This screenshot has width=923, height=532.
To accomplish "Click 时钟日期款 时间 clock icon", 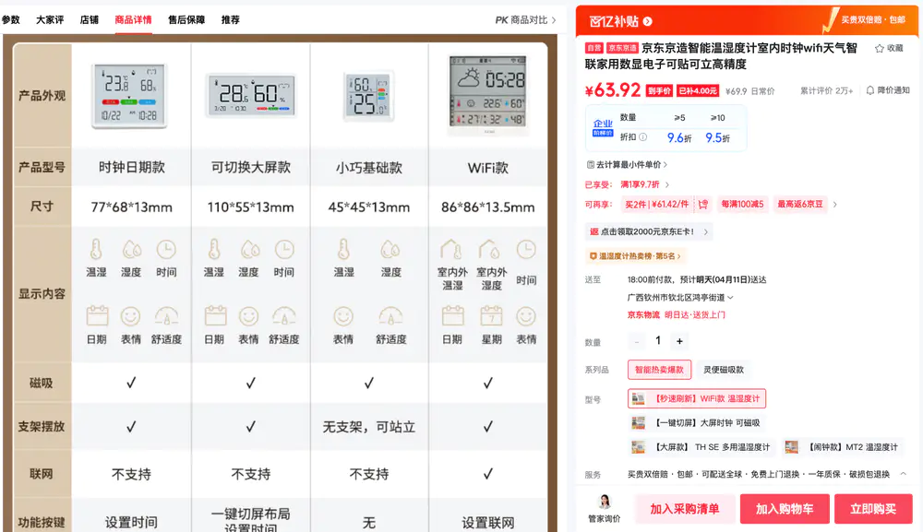I will click(166, 249).
